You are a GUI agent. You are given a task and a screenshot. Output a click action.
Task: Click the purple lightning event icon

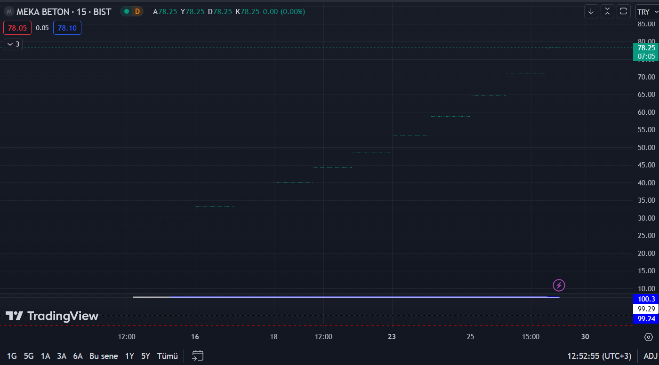pyautogui.click(x=559, y=285)
